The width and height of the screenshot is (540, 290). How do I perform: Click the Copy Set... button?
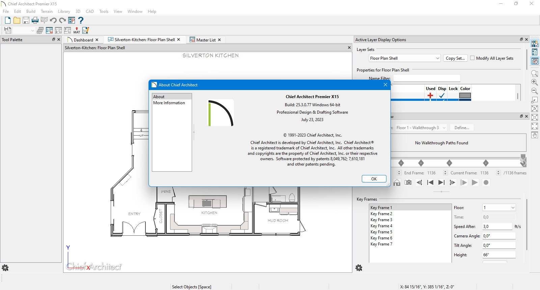(x=455, y=58)
